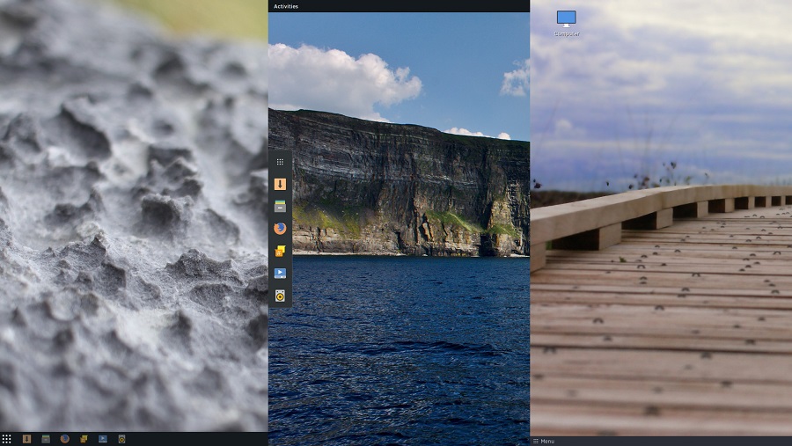Open the yellow boxes icon in the vertical dock

280,251
